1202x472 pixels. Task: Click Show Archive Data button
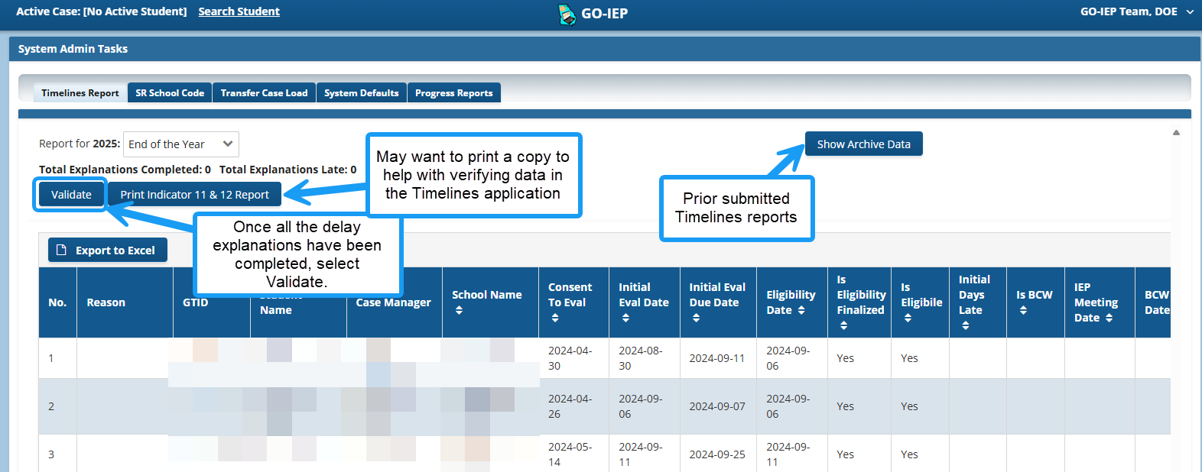click(863, 144)
